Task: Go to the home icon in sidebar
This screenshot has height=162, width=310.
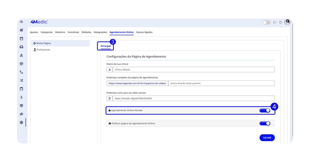Action: pos(21,30)
